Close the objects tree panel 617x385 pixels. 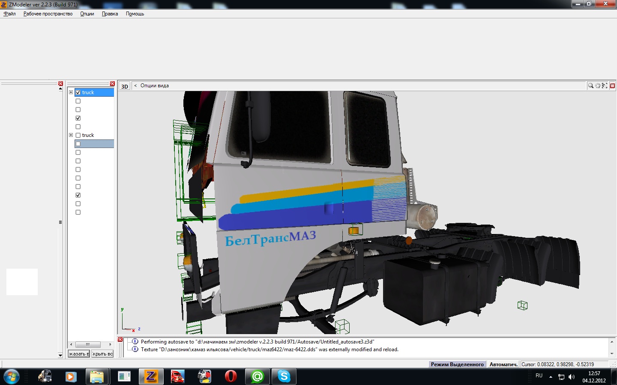[112, 84]
